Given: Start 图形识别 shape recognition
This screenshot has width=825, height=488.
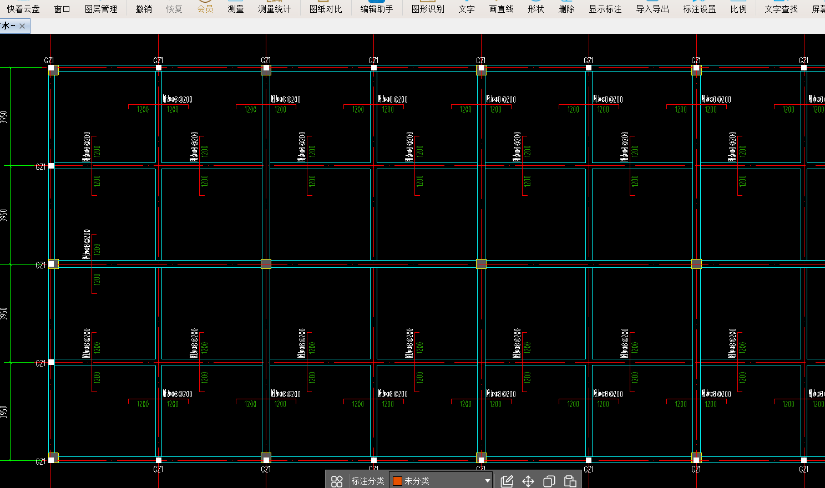Looking at the screenshot, I should click(428, 9).
